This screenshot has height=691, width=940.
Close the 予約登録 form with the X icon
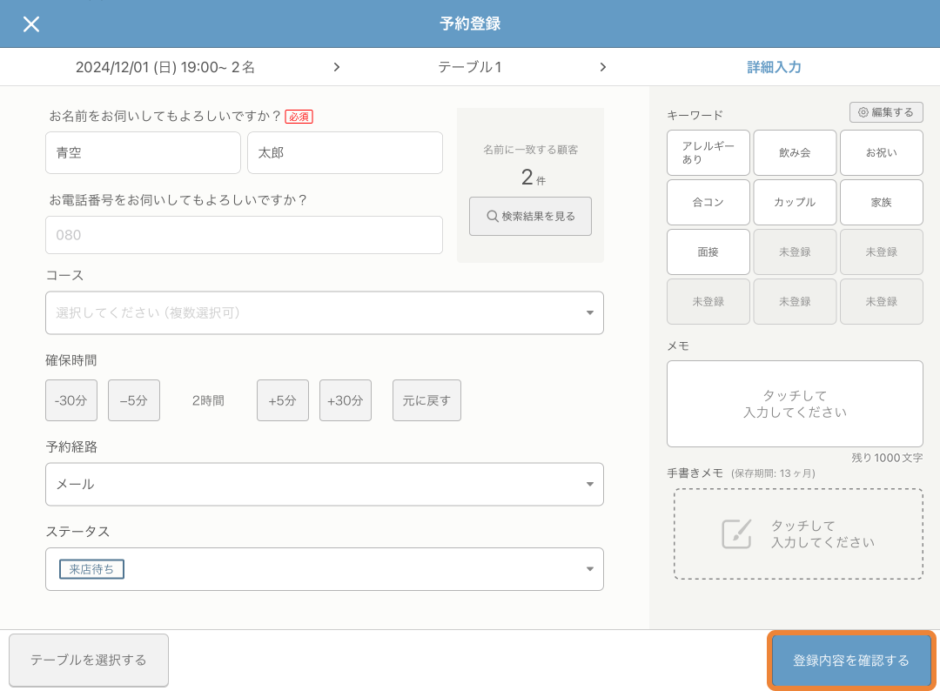point(31,24)
